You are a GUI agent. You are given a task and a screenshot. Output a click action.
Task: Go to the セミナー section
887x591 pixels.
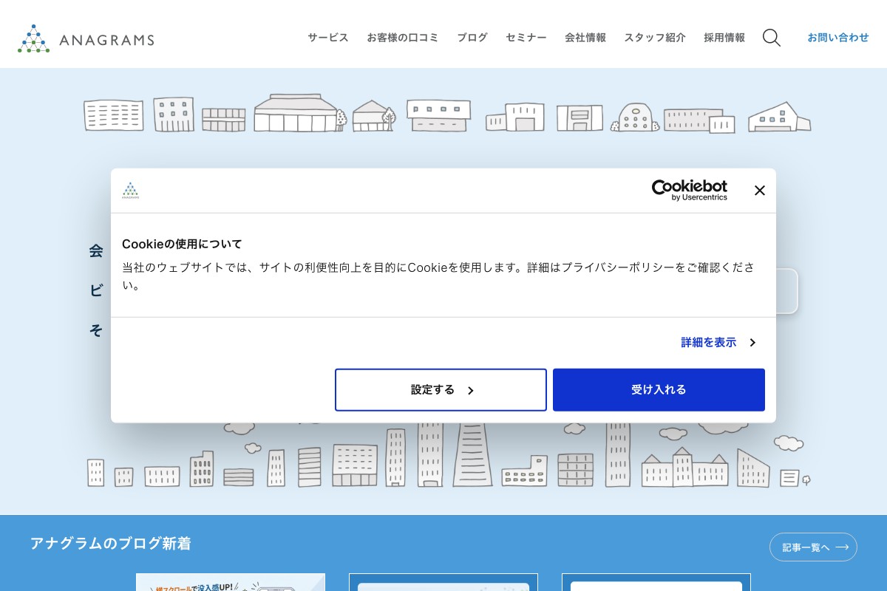526,38
